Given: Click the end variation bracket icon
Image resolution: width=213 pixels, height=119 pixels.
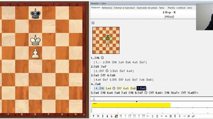Looking at the screenshot, I should pos(103,116).
